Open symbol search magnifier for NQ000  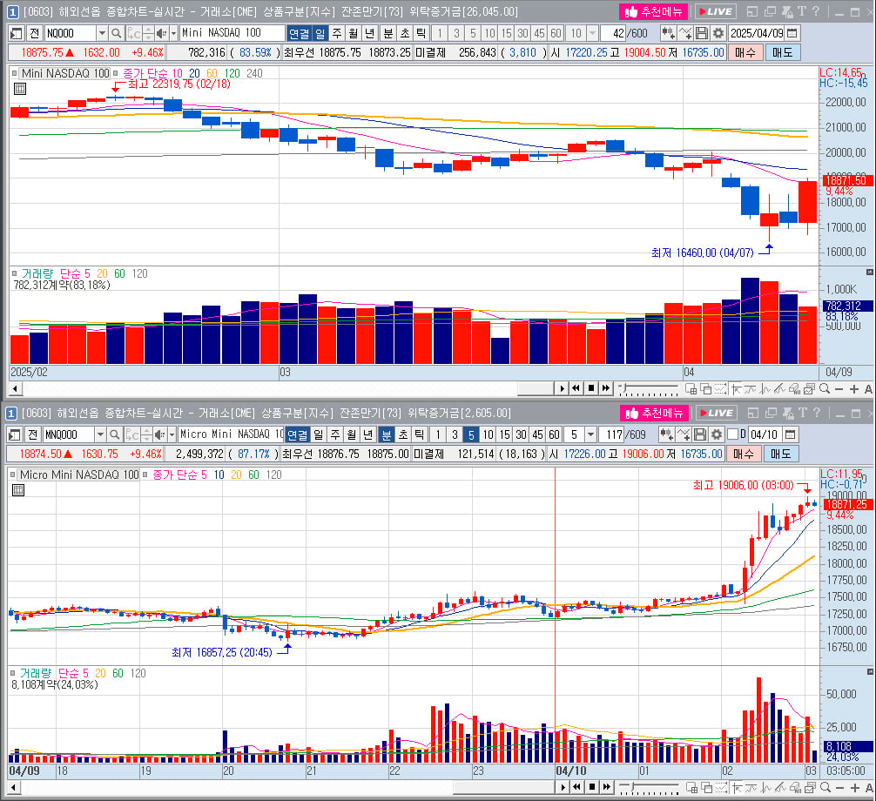coord(116,33)
